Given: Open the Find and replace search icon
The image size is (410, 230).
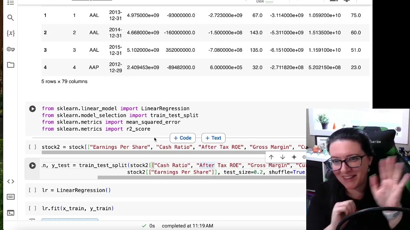Looking at the screenshot, I should pos(11,18).
